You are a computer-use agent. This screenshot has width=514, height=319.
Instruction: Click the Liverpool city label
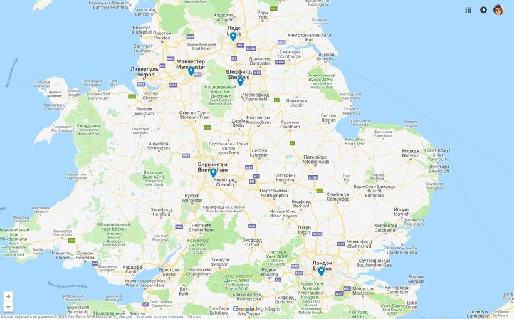coord(145,72)
